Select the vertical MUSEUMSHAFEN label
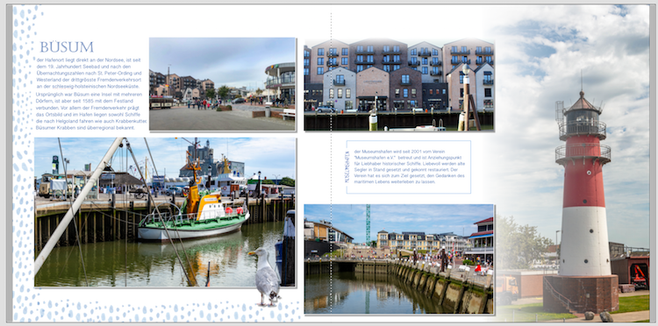Screen dimensions: 658x326 (x=347, y=167)
